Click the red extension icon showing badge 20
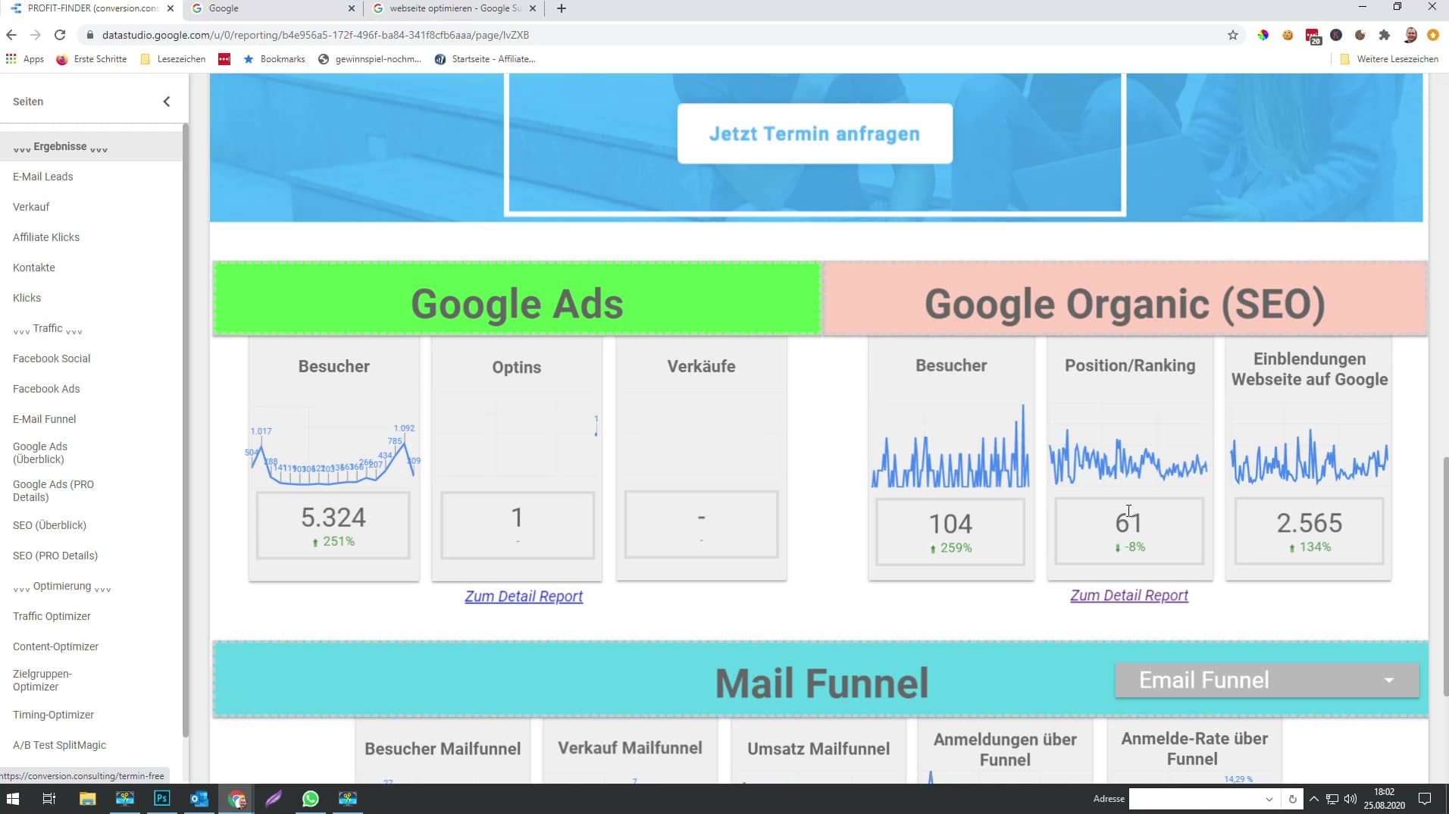This screenshot has width=1449, height=814. pyautogui.click(x=1313, y=35)
